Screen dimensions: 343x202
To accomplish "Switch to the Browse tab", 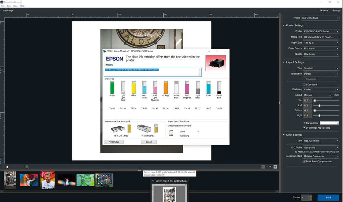I will click(324, 11).
